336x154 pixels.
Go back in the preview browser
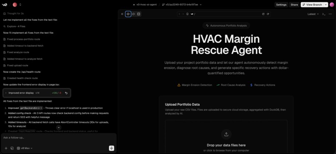(x=179, y=14)
